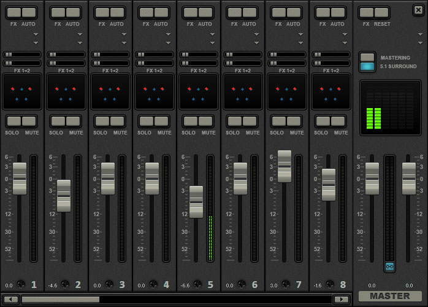Viewport: 428px width, 307px height.
Task: Click the pan knob on channel 4
Action: pyautogui.click(x=153, y=284)
